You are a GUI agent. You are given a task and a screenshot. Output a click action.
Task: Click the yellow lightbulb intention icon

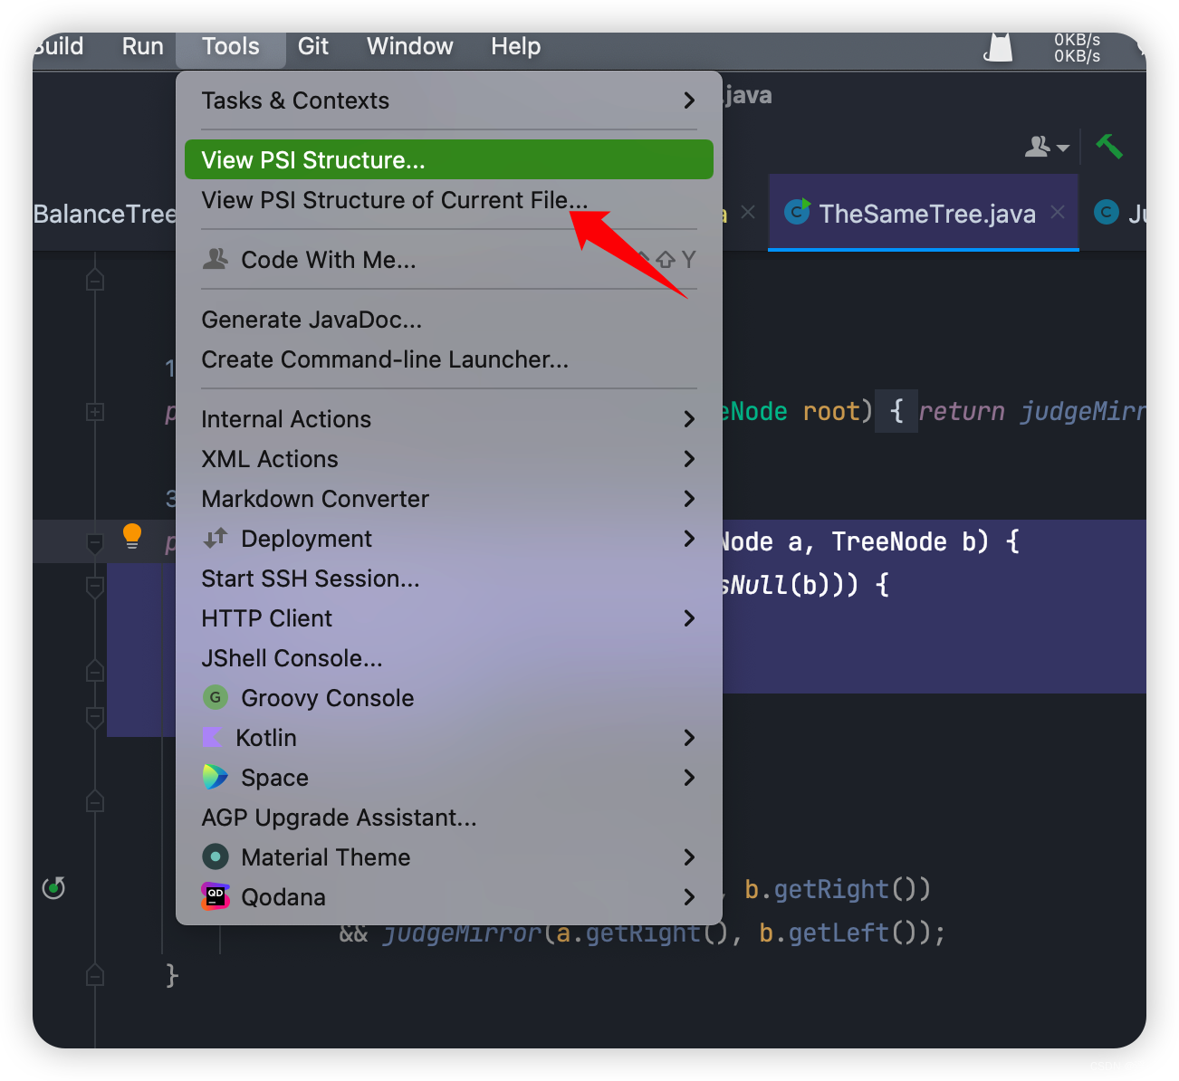(x=132, y=536)
